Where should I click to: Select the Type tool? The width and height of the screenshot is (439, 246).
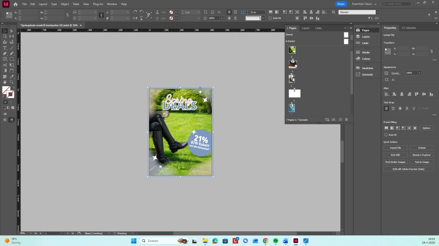click(5, 48)
